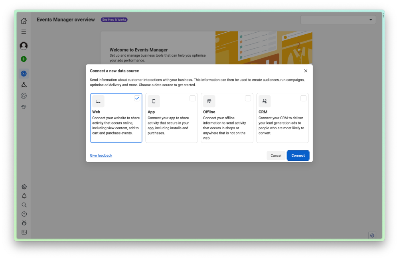Expand the sidebar hamburger menu
Image resolution: width=399 pixels, height=260 pixels.
pyautogui.click(x=24, y=32)
